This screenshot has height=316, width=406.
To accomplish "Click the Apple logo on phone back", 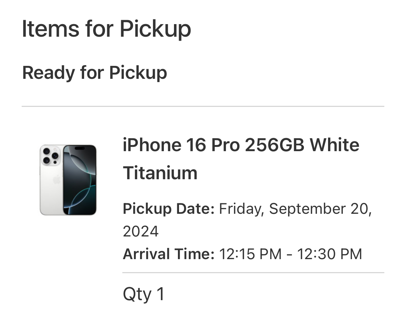I will point(57,180).
